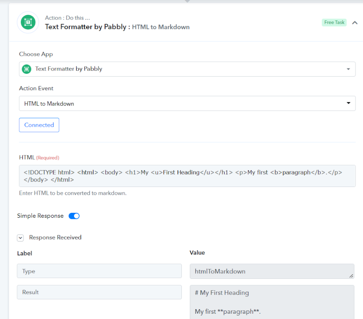This screenshot has width=363, height=319.
Task: Click the htmlToMarkdown value field
Action: tap(272, 271)
